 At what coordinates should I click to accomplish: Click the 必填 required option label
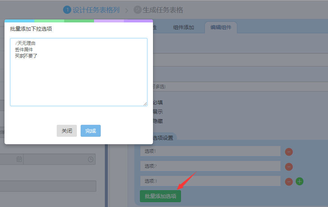point(157,102)
